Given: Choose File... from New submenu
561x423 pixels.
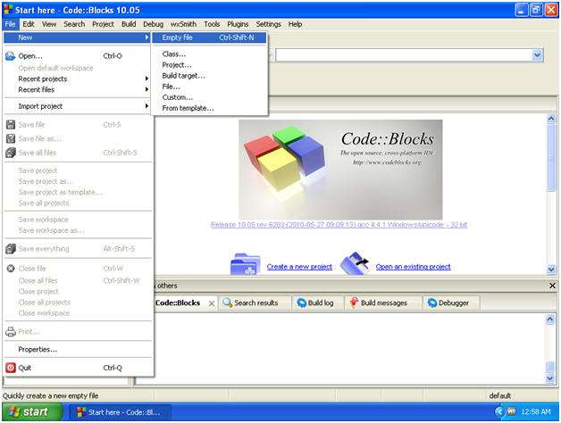Looking at the screenshot, I should pyautogui.click(x=209, y=87).
